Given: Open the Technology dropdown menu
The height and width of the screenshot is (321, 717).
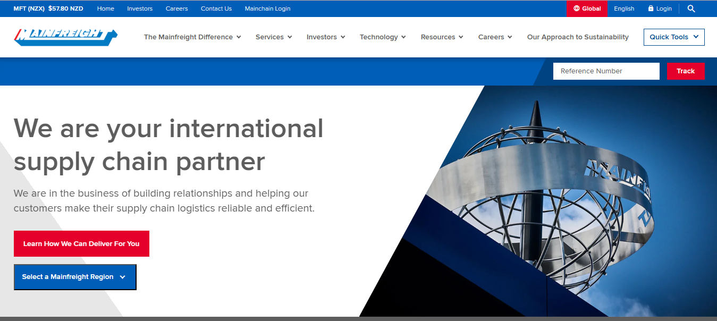Looking at the screenshot, I should [x=383, y=37].
